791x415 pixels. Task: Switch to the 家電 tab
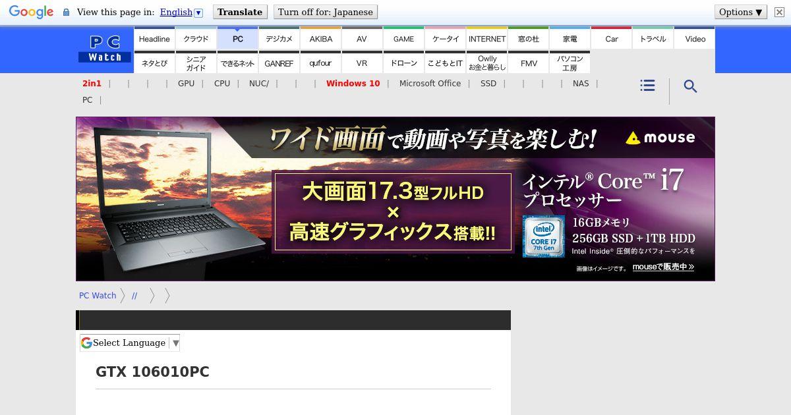(570, 38)
